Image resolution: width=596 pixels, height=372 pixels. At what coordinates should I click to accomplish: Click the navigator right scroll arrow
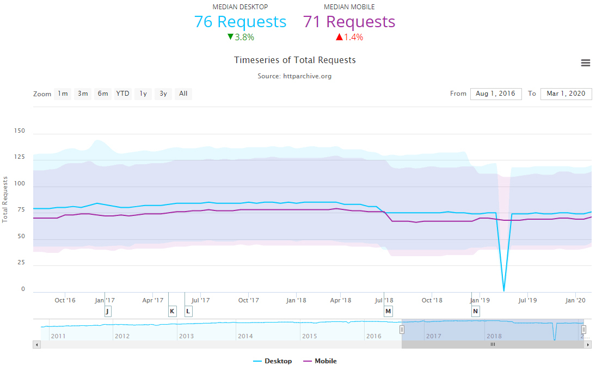tap(588, 344)
